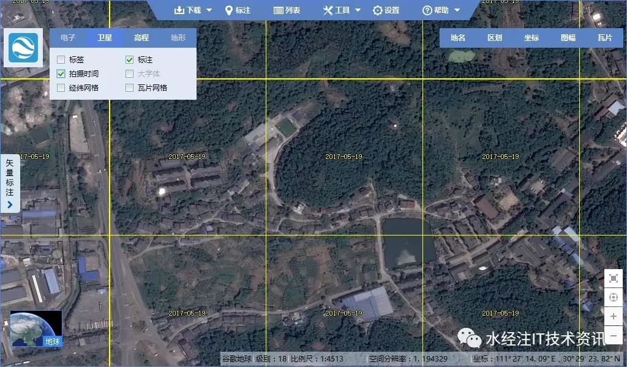Viewport: 627px width, 367px height.
Task: Click the 工具 (Tools) wrench icon
Action: 328,10
